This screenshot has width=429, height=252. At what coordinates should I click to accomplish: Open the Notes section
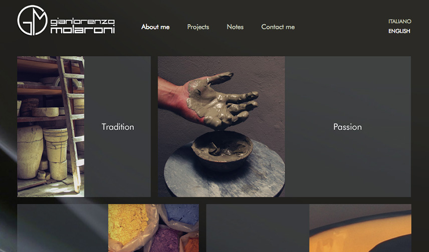click(x=235, y=27)
